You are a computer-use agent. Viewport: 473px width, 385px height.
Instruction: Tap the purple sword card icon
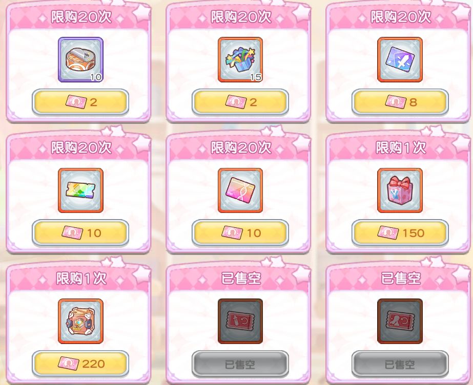point(400,60)
